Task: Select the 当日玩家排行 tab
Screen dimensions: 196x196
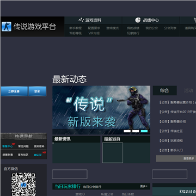Action: [68, 186]
